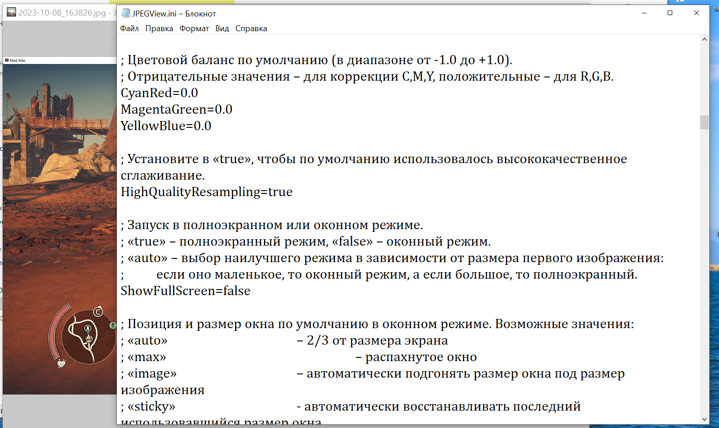Click the "ShowFullScreen=false" line
This screenshot has width=719, height=428.
coord(186,291)
